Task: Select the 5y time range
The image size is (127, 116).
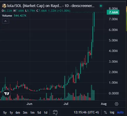Action: point(5,113)
